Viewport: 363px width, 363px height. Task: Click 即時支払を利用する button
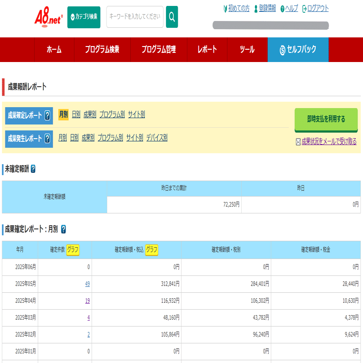tap(326, 119)
